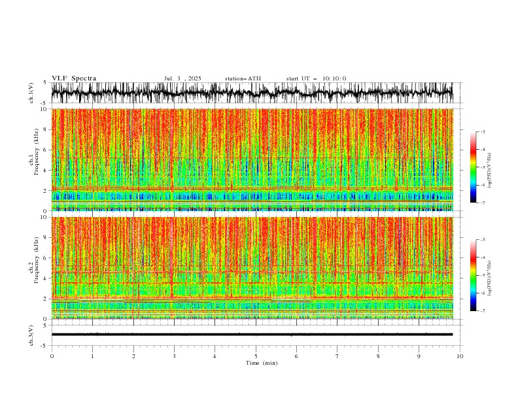
Task: Click the ch.2 spectrogram color scale bar
Action: (474, 275)
